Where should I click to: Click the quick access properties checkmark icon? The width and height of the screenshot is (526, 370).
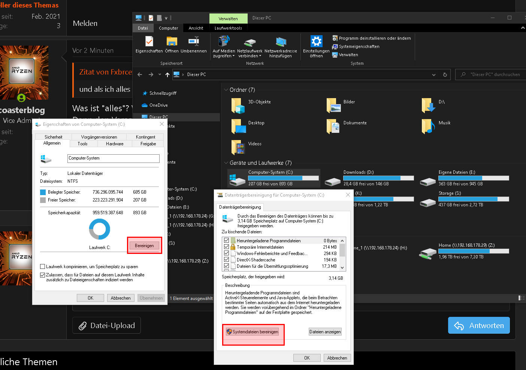click(151, 18)
